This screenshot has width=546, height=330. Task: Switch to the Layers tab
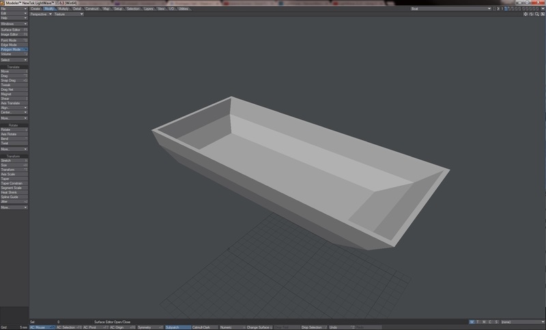click(149, 9)
